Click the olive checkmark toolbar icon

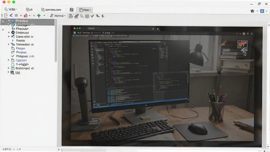point(92,16)
